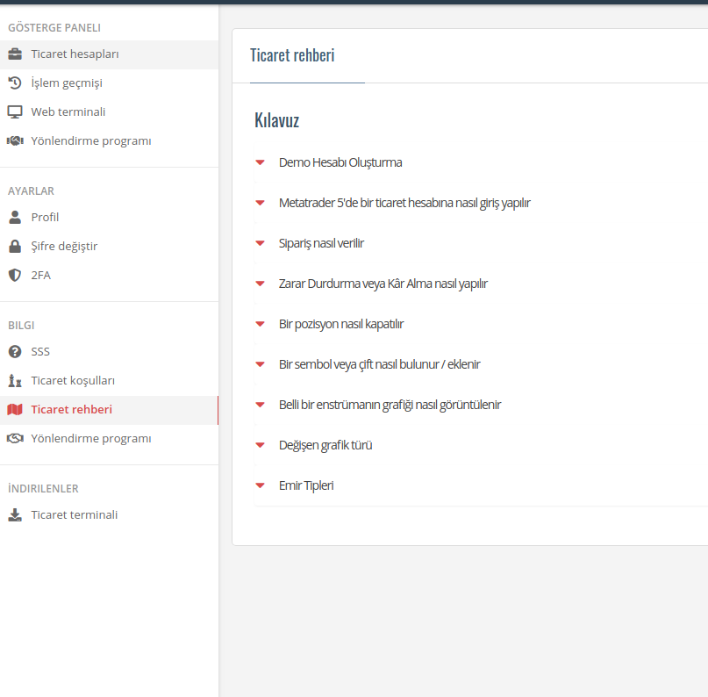Click the history clock icon for İşlem geçmişi
The image size is (708, 697).
15,83
